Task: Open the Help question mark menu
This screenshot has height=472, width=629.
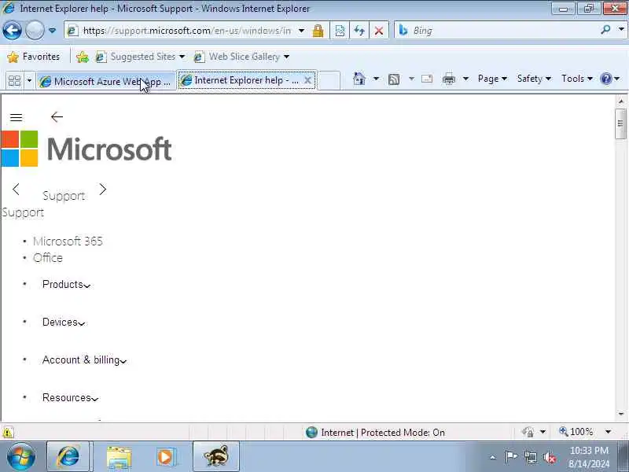Action: click(610, 79)
